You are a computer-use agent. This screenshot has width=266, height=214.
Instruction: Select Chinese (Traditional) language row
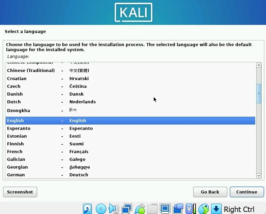pyautogui.click(x=130, y=70)
